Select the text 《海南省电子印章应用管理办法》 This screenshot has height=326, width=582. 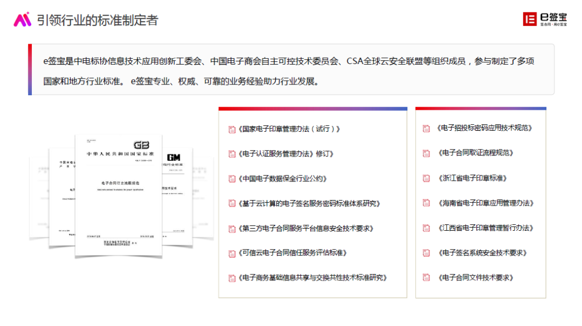pos(486,203)
